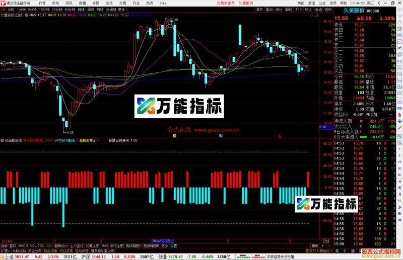Open the 更多 indicators list in bottom bar
Image resolution: width=403 pixels, height=260 pixels.
[x=165, y=246]
